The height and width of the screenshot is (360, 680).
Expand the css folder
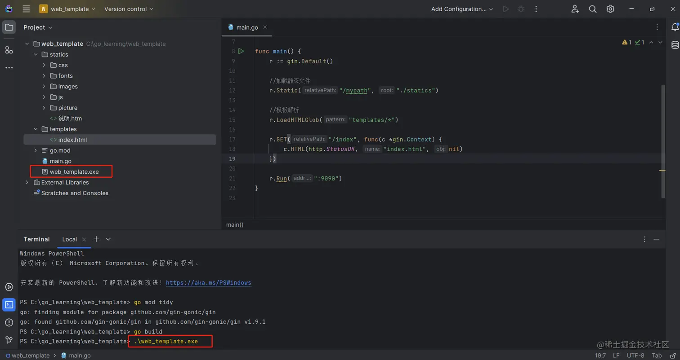44,65
